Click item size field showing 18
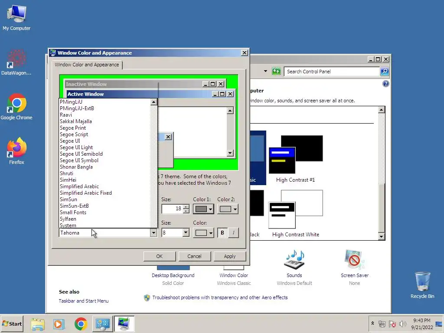This screenshot has height=333, width=444. (x=172, y=209)
